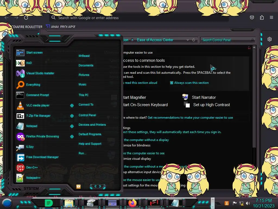Click Start Magnifier
The height and width of the screenshot is (209, 278).
tap(135, 97)
